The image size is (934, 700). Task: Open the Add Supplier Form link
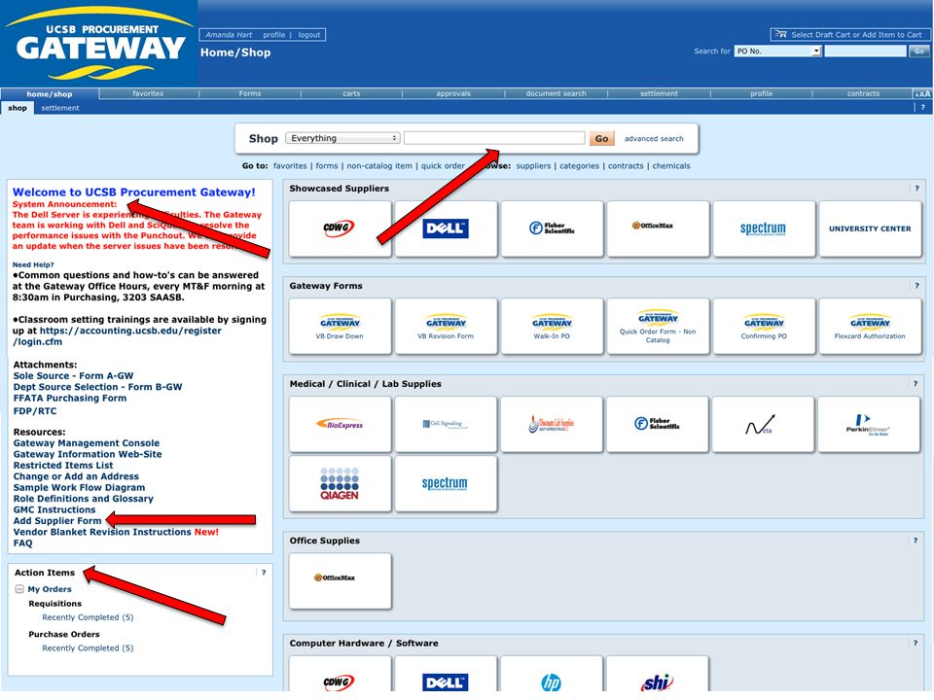pyautogui.click(x=57, y=521)
